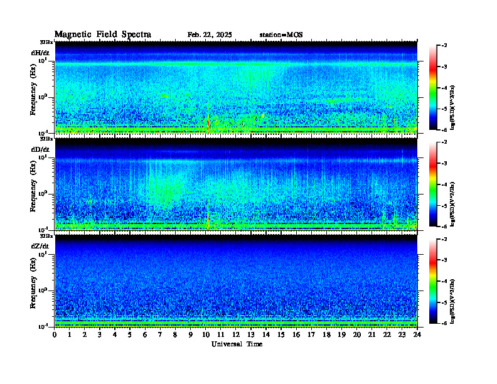The width and height of the screenshot is (497, 384).
Task: Click the "station=MOS" label
Action: [281, 35]
